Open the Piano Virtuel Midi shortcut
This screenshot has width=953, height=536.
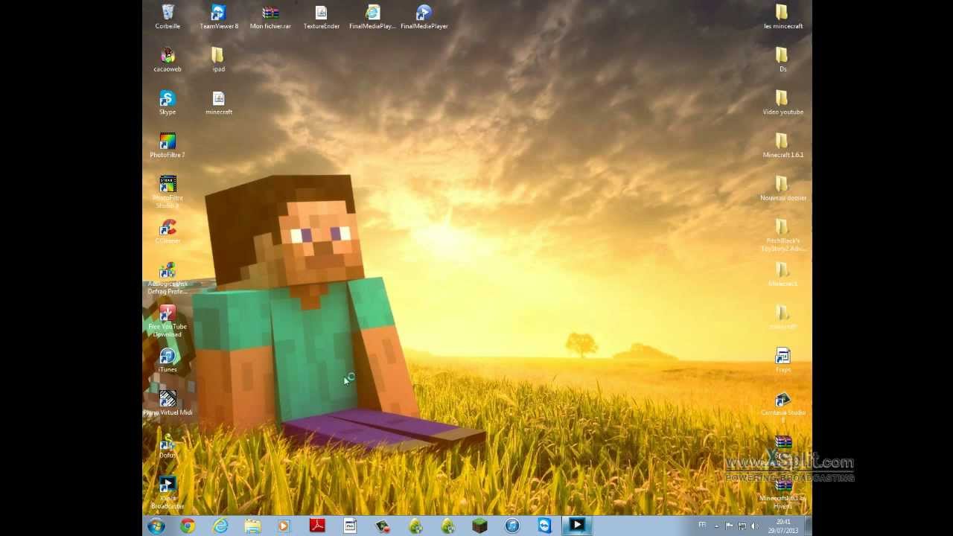point(168,403)
